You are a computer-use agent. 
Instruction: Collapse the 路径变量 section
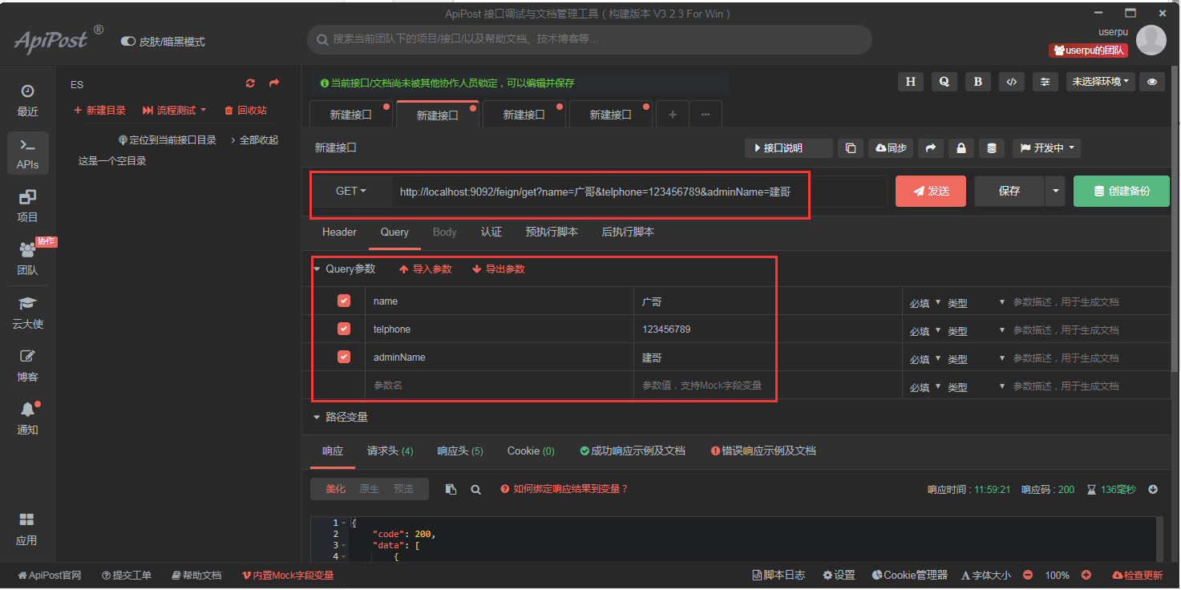coord(317,416)
